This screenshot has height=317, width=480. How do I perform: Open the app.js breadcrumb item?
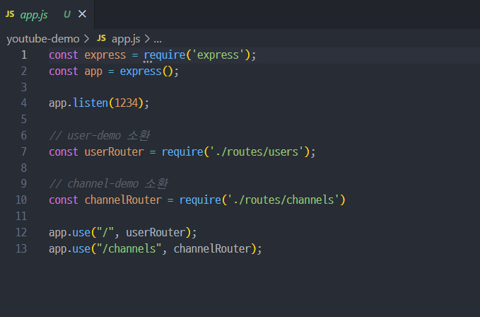(126, 39)
